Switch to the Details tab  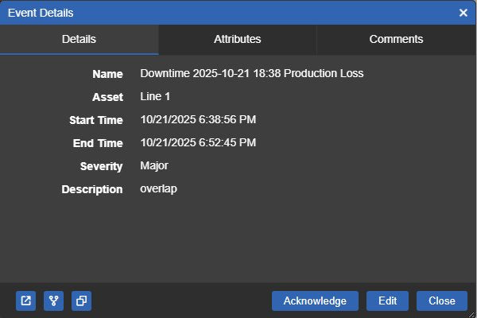click(x=79, y=40)
